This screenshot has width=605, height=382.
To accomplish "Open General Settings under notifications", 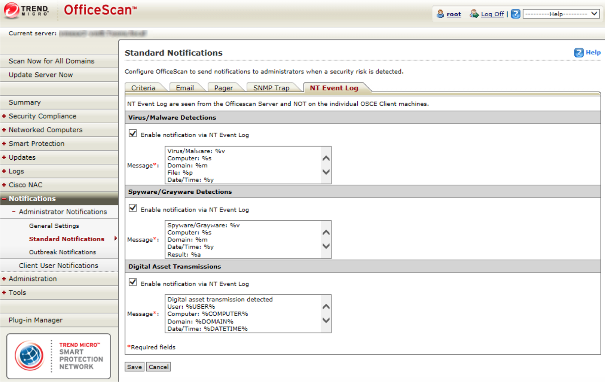I will pyautogui.click(x=54, y=226).
